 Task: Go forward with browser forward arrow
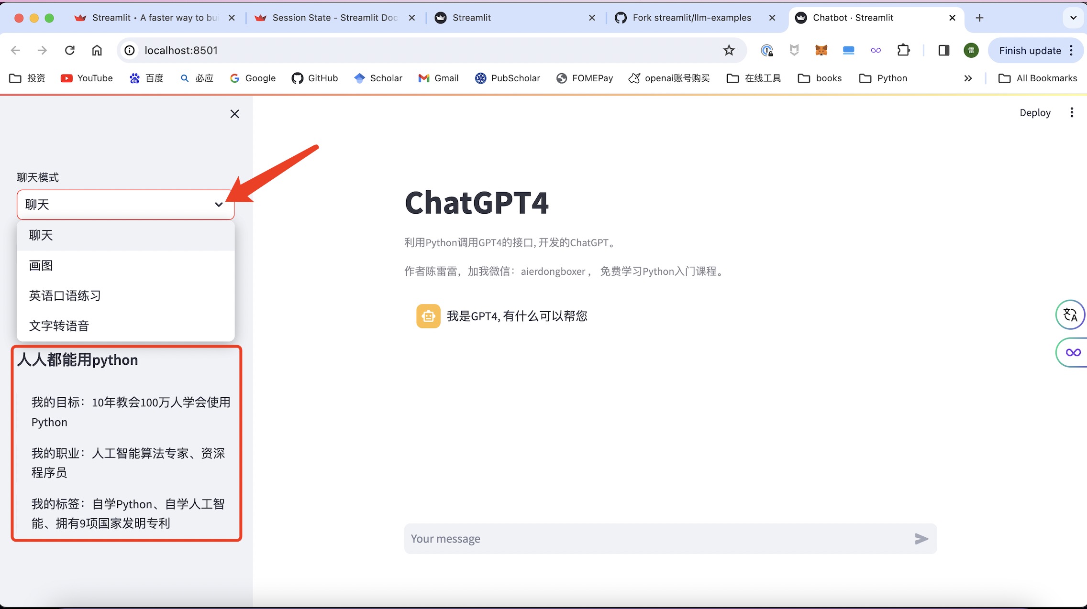point(43,50)
